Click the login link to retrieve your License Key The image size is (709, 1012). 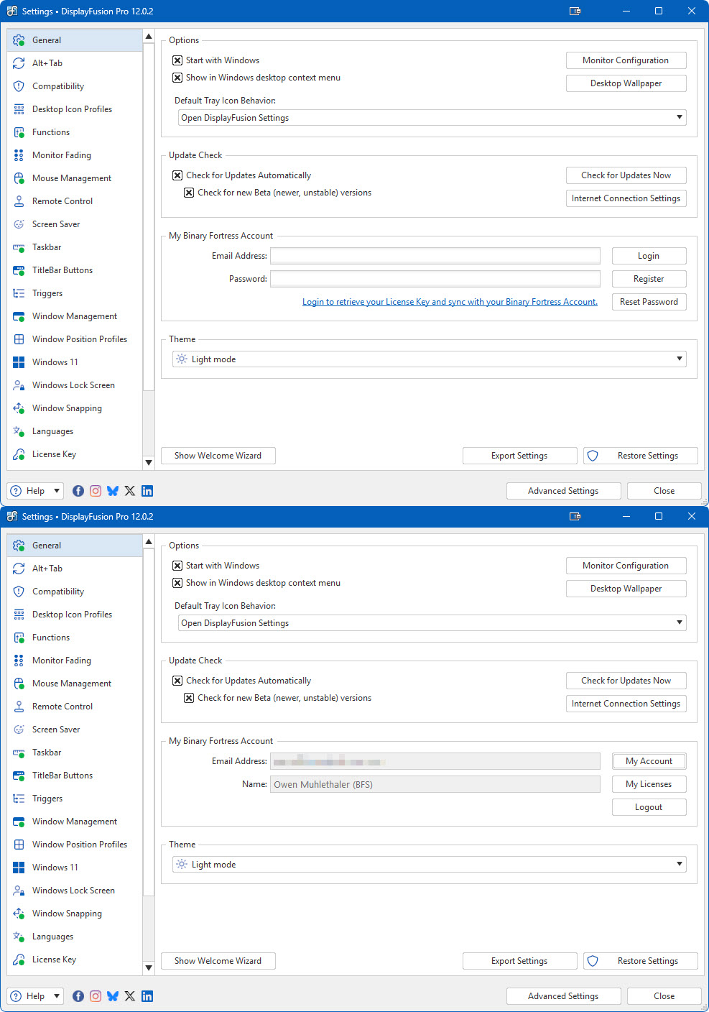(x=450, y=302)
